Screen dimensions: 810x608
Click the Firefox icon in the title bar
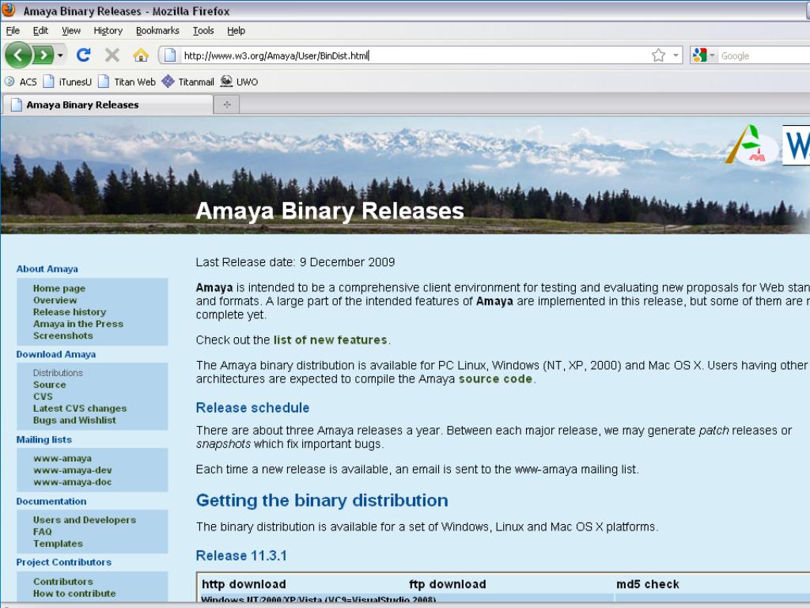point(9,9)
